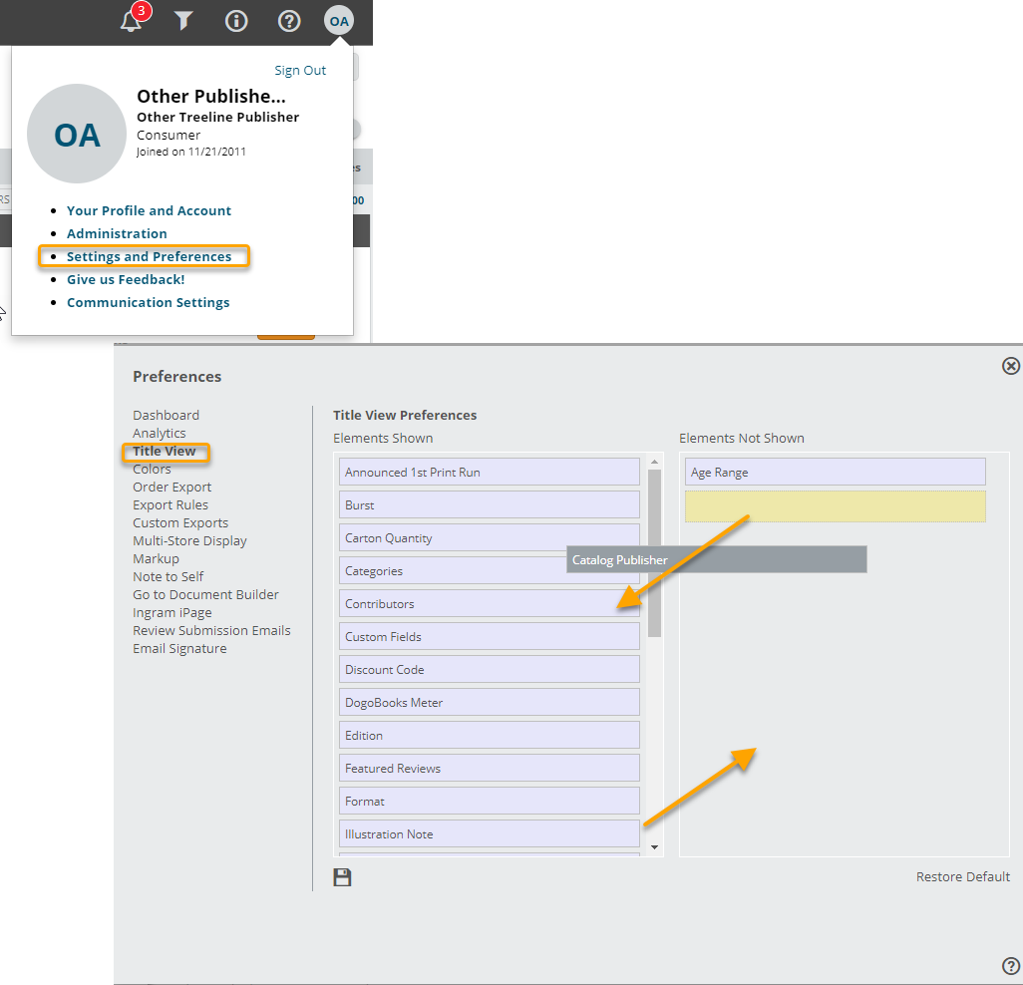The height and width of the screenshot is (985, 1023).
Task: Open the filter funnel icon
Action: point(183,21)
